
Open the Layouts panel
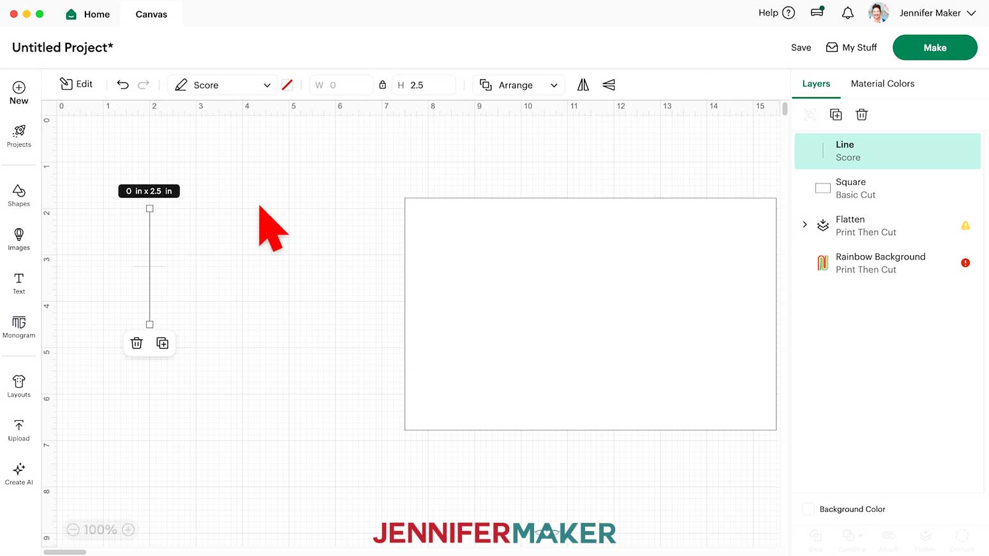click(19, 386)
